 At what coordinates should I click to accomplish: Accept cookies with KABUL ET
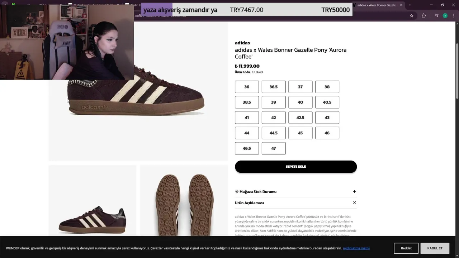435,248
